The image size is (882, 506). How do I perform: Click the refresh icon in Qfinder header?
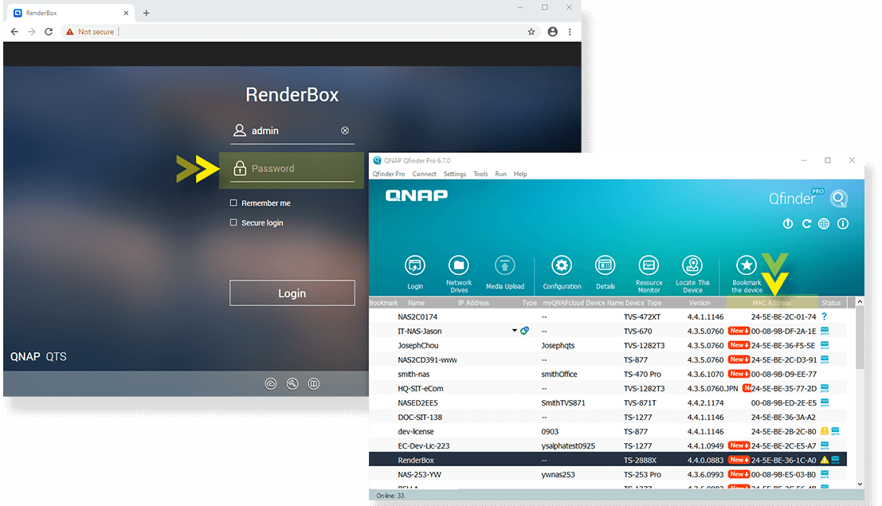pos(806,223)
